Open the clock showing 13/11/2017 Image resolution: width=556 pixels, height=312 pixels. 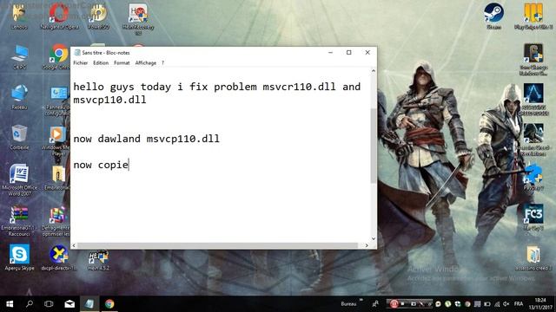coord(540,304)
